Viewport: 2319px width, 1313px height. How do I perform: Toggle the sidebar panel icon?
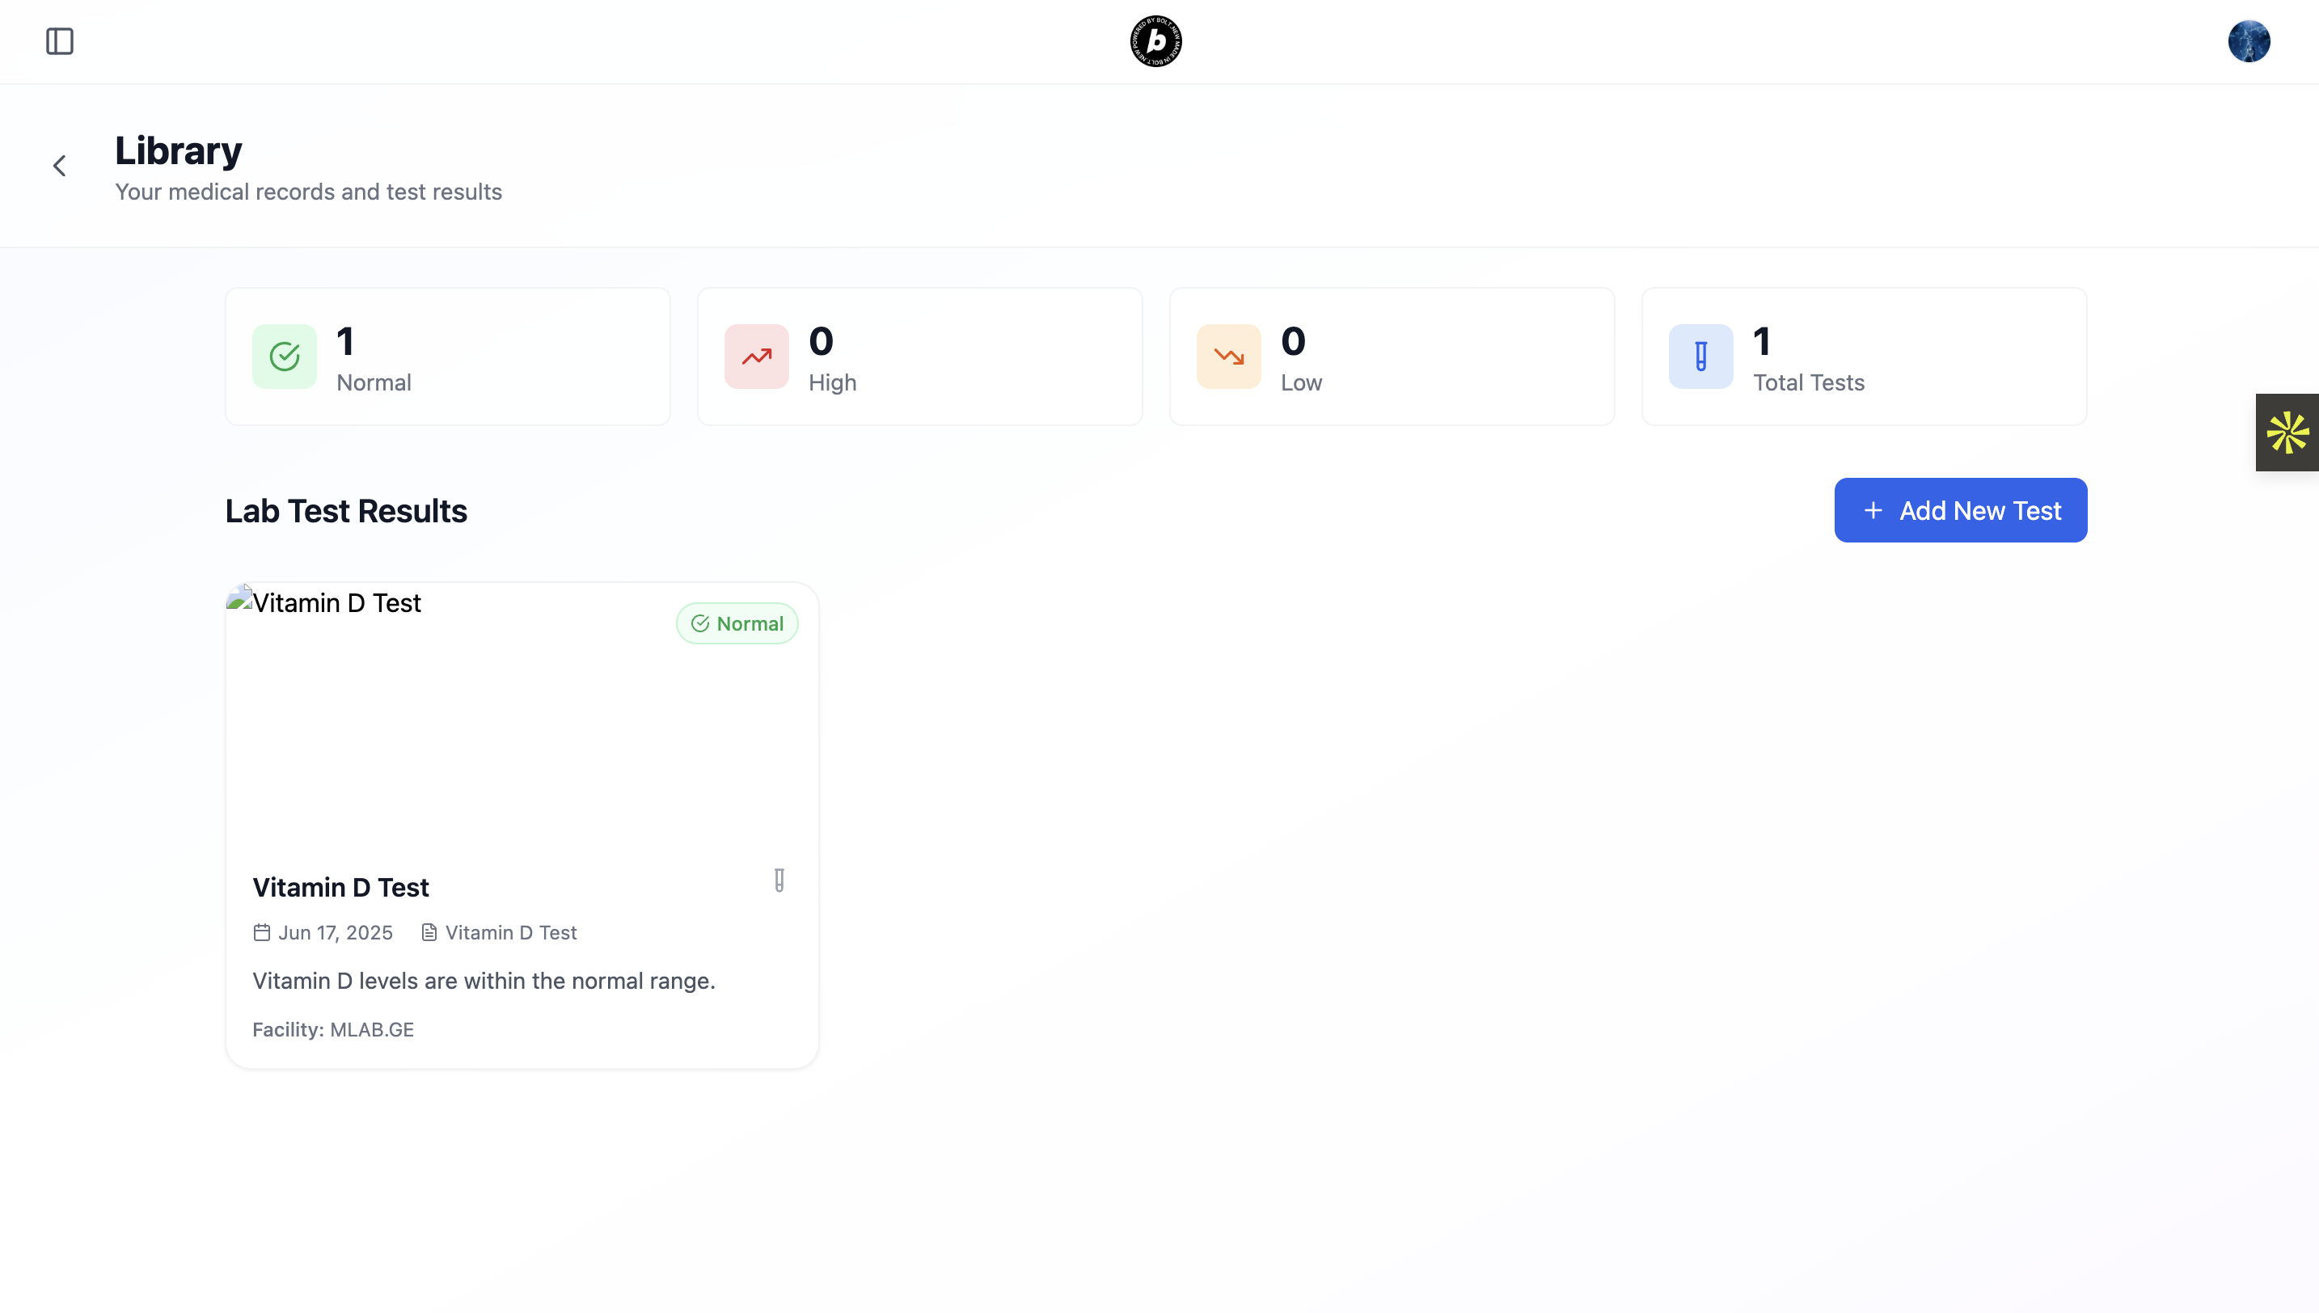point(60,41)
